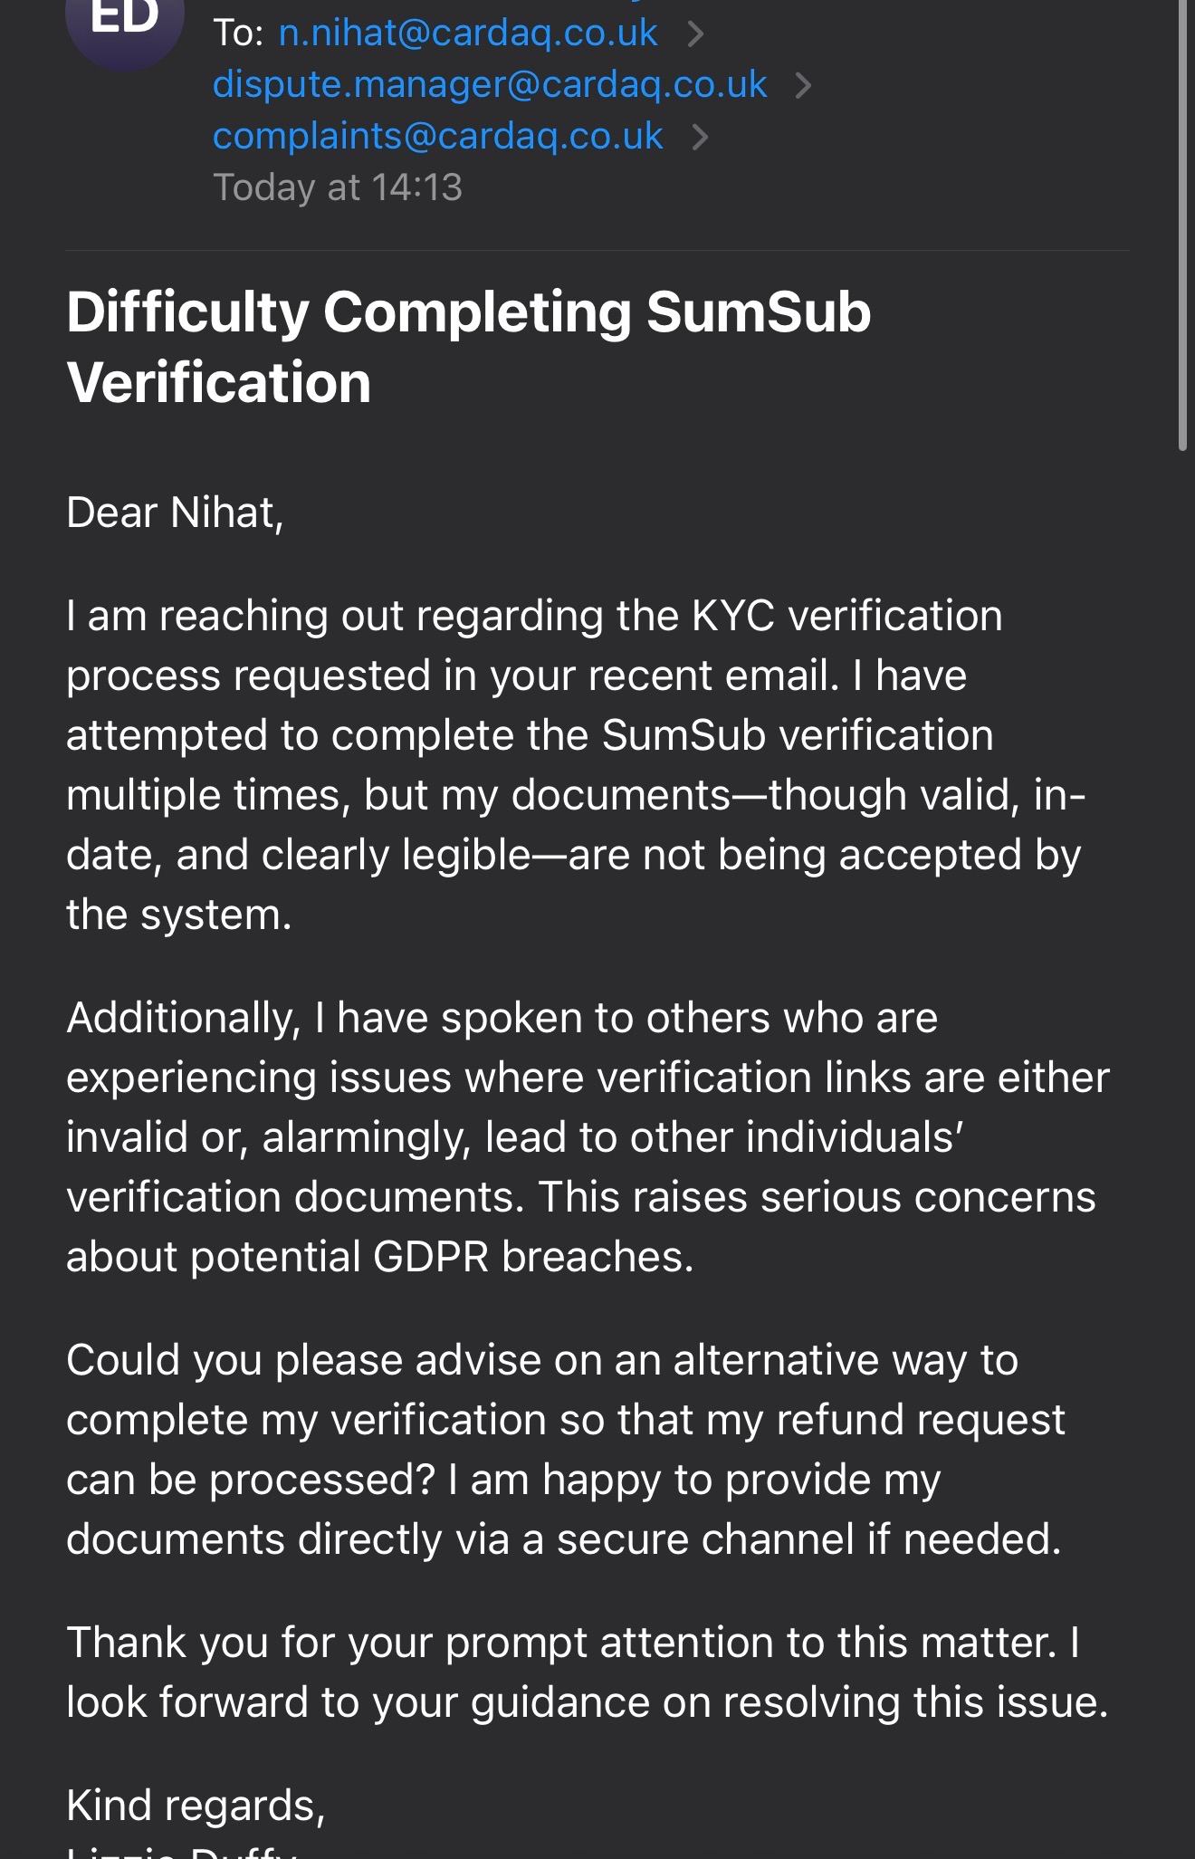Tap the "Dear Nihat," greeting line

[x=176, y=513]
